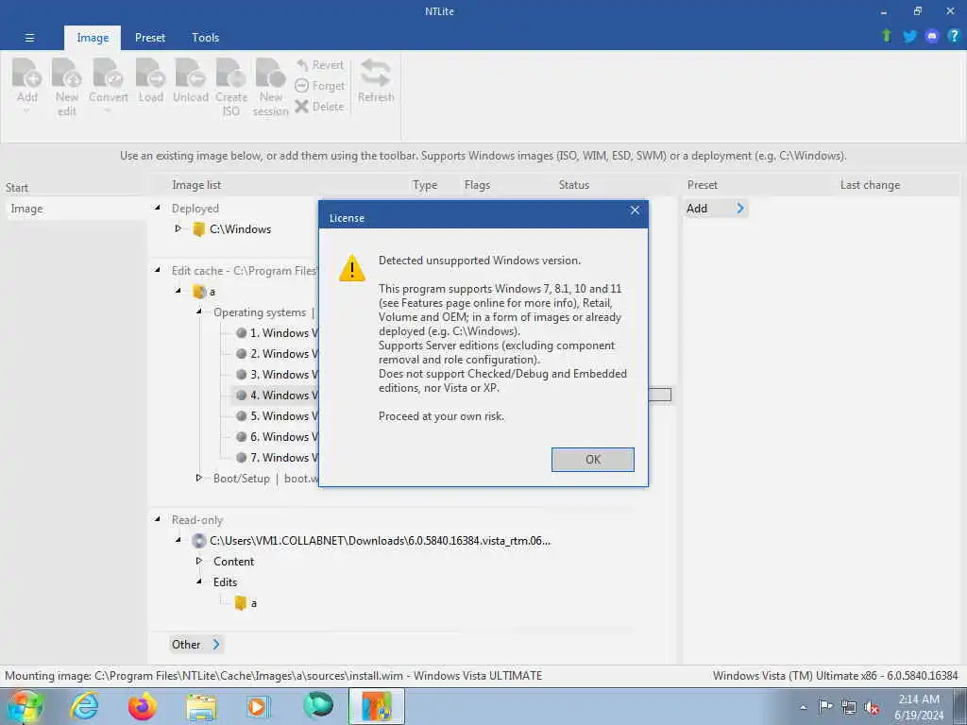Click the Type column header
The image size is (967, 725).
(424, 185)
